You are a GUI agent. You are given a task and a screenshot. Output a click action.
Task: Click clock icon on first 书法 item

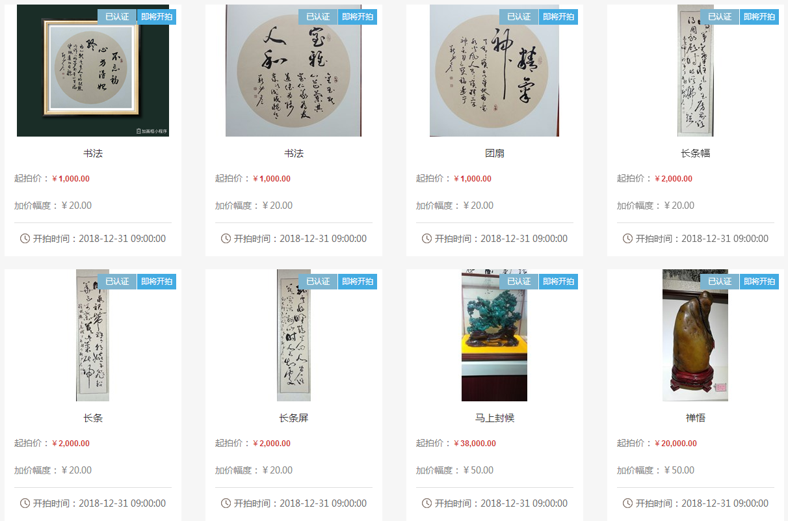click(x=25, y=238)
